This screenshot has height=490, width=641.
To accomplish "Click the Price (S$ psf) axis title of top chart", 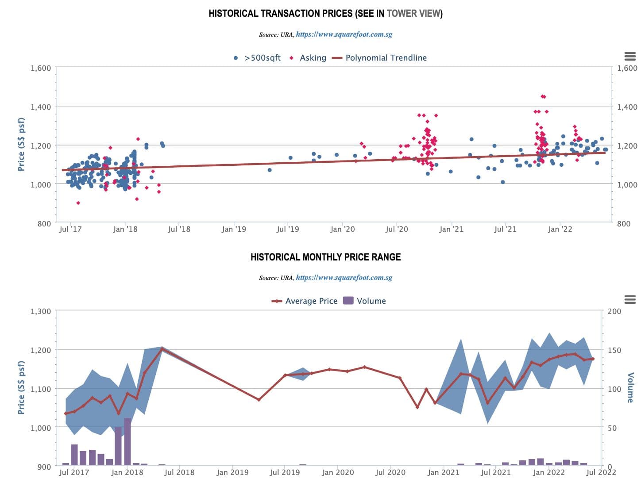I will pos(21,145).
